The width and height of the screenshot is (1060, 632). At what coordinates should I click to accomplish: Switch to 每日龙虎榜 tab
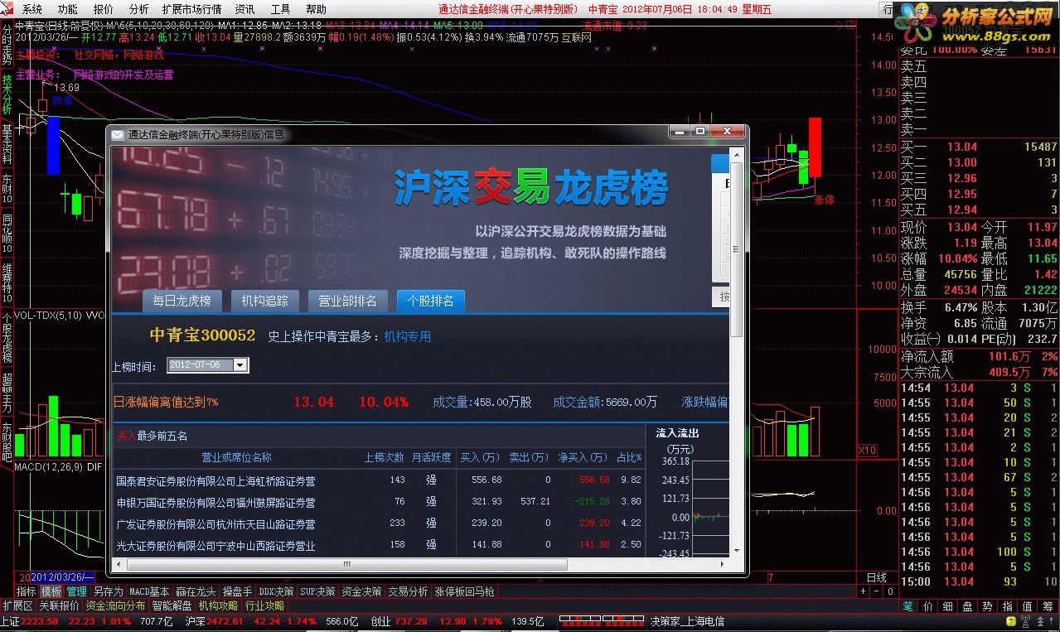point(182,301)
